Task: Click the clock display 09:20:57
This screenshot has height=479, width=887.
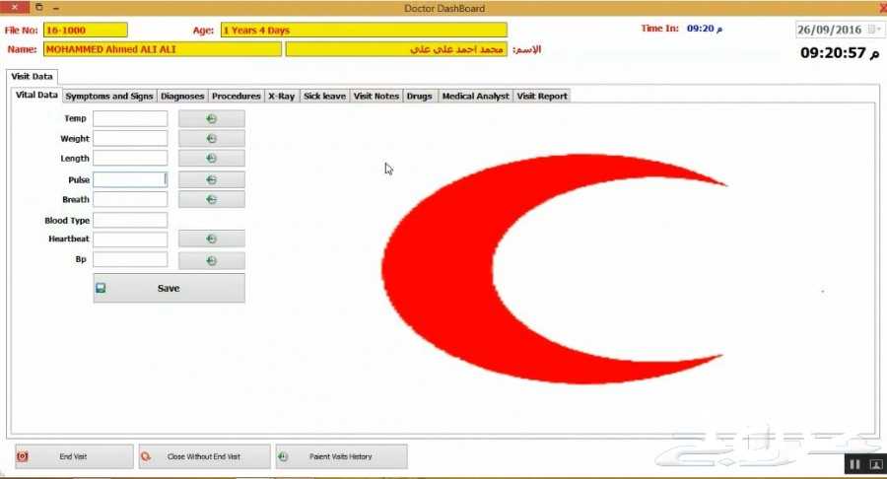Action: point(840,53)
